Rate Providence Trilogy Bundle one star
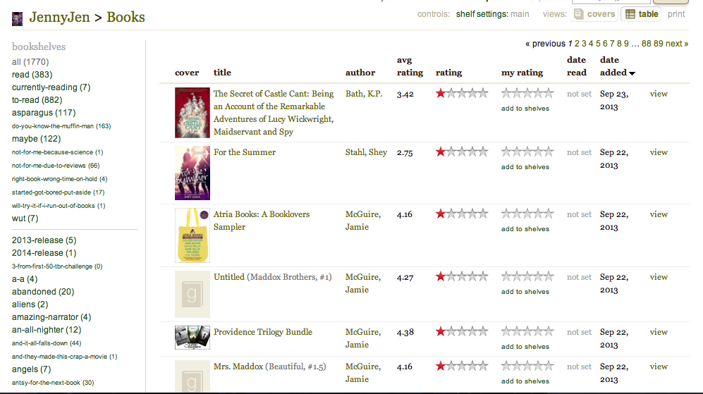 [x=506, y=331]
